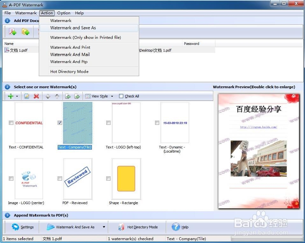Screen dimensions: 305x243
Task: Check the Text - Dynamic (Localtime) checkbox
Action: click(157, 123)
